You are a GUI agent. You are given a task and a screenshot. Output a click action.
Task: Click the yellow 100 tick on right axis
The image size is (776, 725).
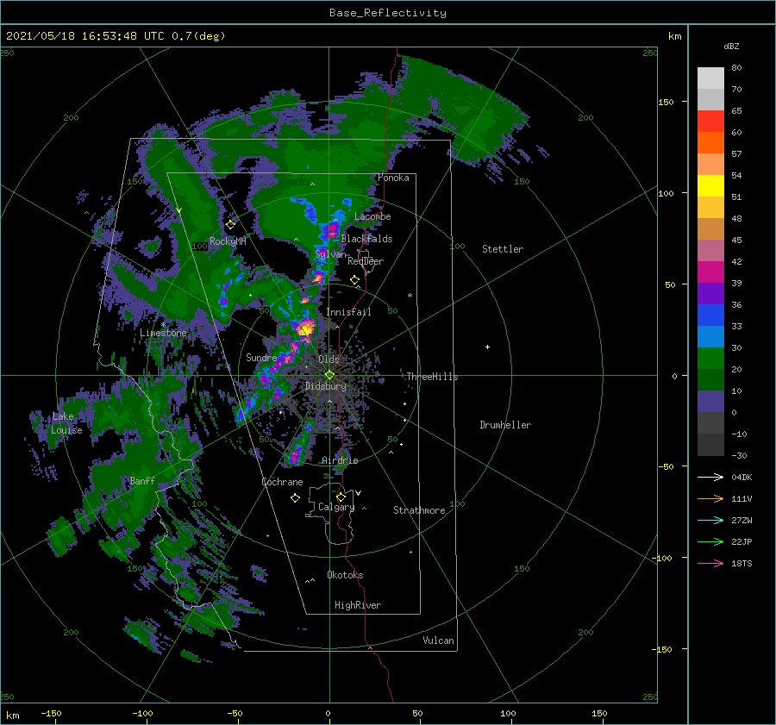click(x=666, y=193)
